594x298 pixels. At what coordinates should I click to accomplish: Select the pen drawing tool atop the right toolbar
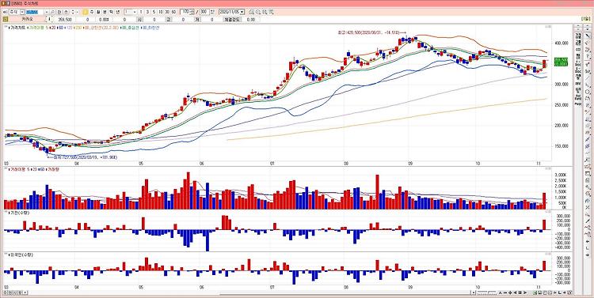pyautogui.click(x=588, y=36)
